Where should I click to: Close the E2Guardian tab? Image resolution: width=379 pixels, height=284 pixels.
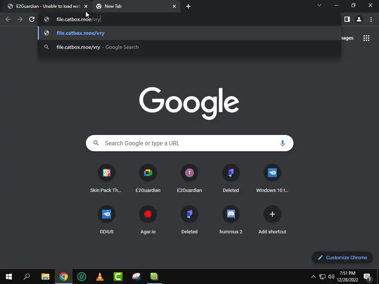[x=86, y=6]
